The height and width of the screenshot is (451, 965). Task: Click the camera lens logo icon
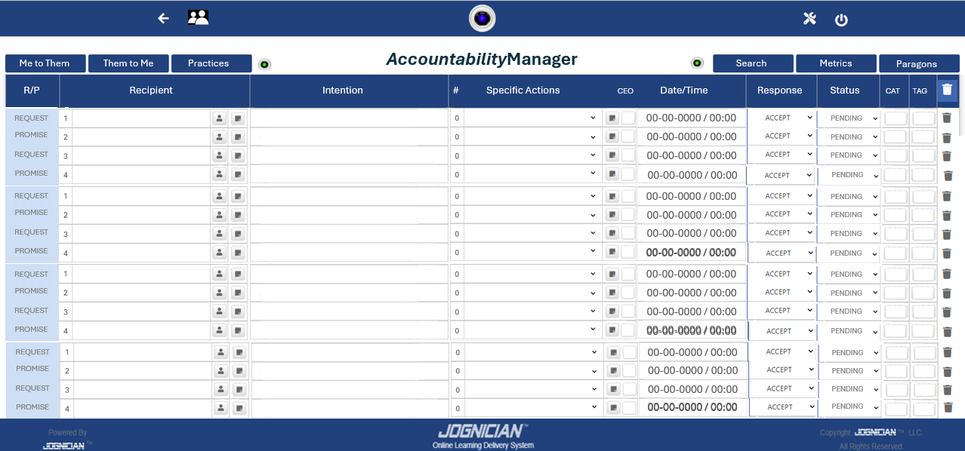click(x=482, y=18)
